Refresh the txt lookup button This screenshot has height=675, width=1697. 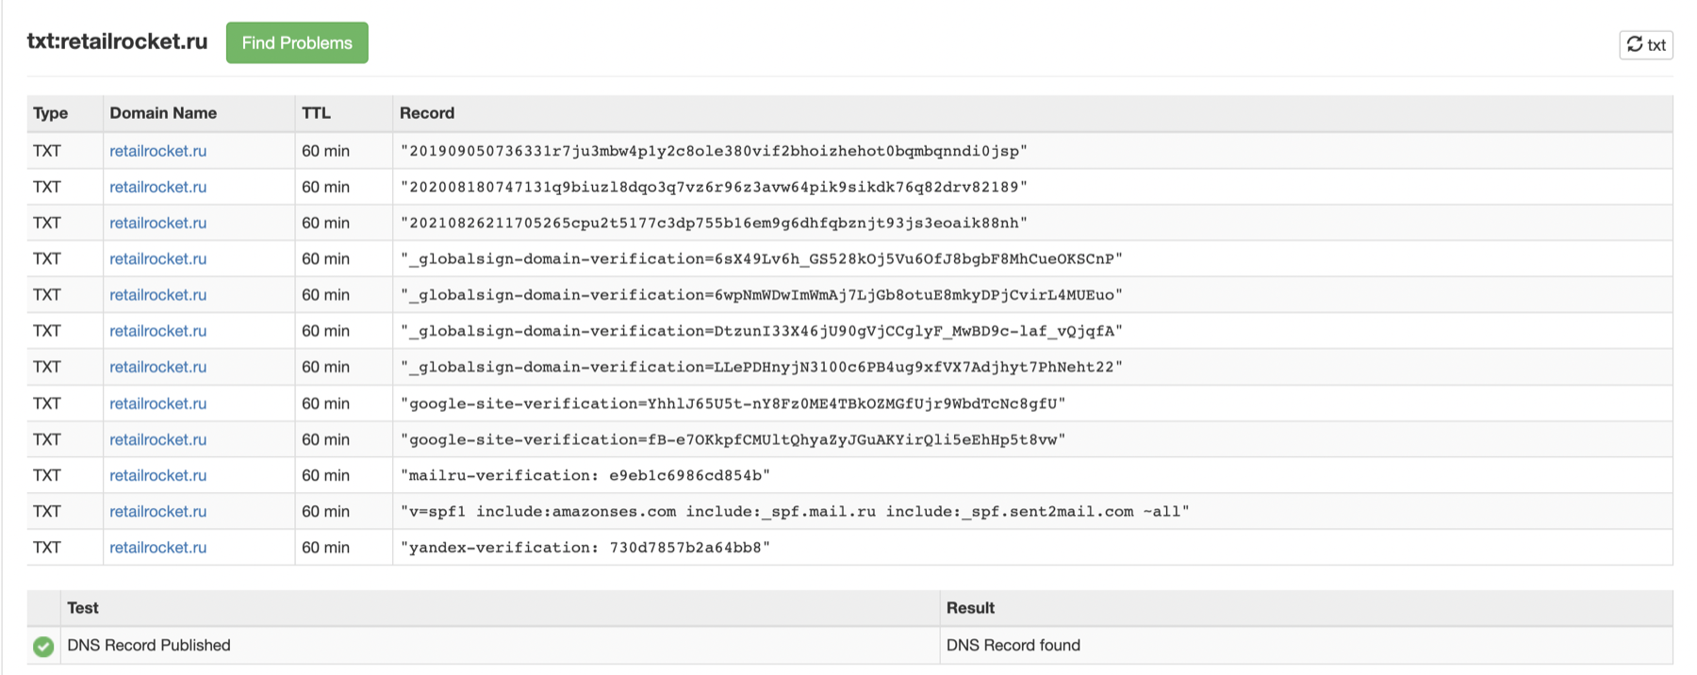pos(1646,44)
